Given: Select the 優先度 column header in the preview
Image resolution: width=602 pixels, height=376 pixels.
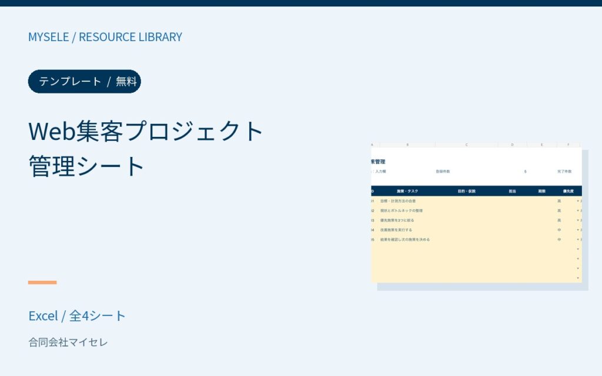Looking at the screenshot, I should tap(568, 191).
